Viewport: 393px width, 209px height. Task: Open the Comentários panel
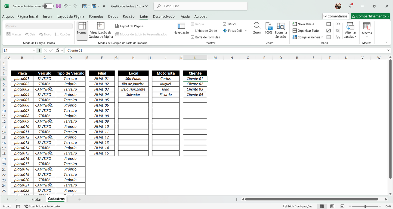coord(335,16)
